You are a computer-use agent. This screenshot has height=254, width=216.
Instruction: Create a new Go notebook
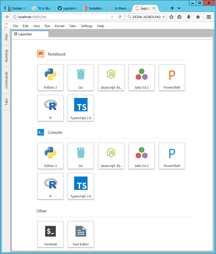tap(81, 78)
